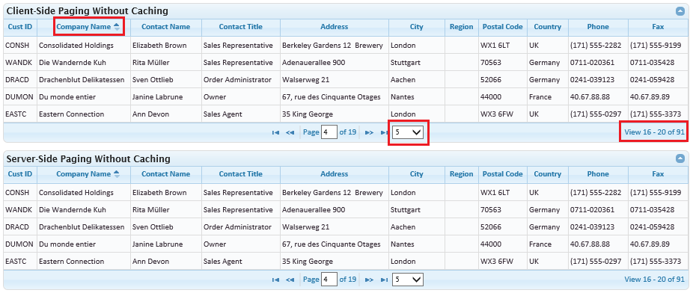Go to previous page in client-side grid
Viewport: 693px width, 293px height.
[x=290, y=132]
